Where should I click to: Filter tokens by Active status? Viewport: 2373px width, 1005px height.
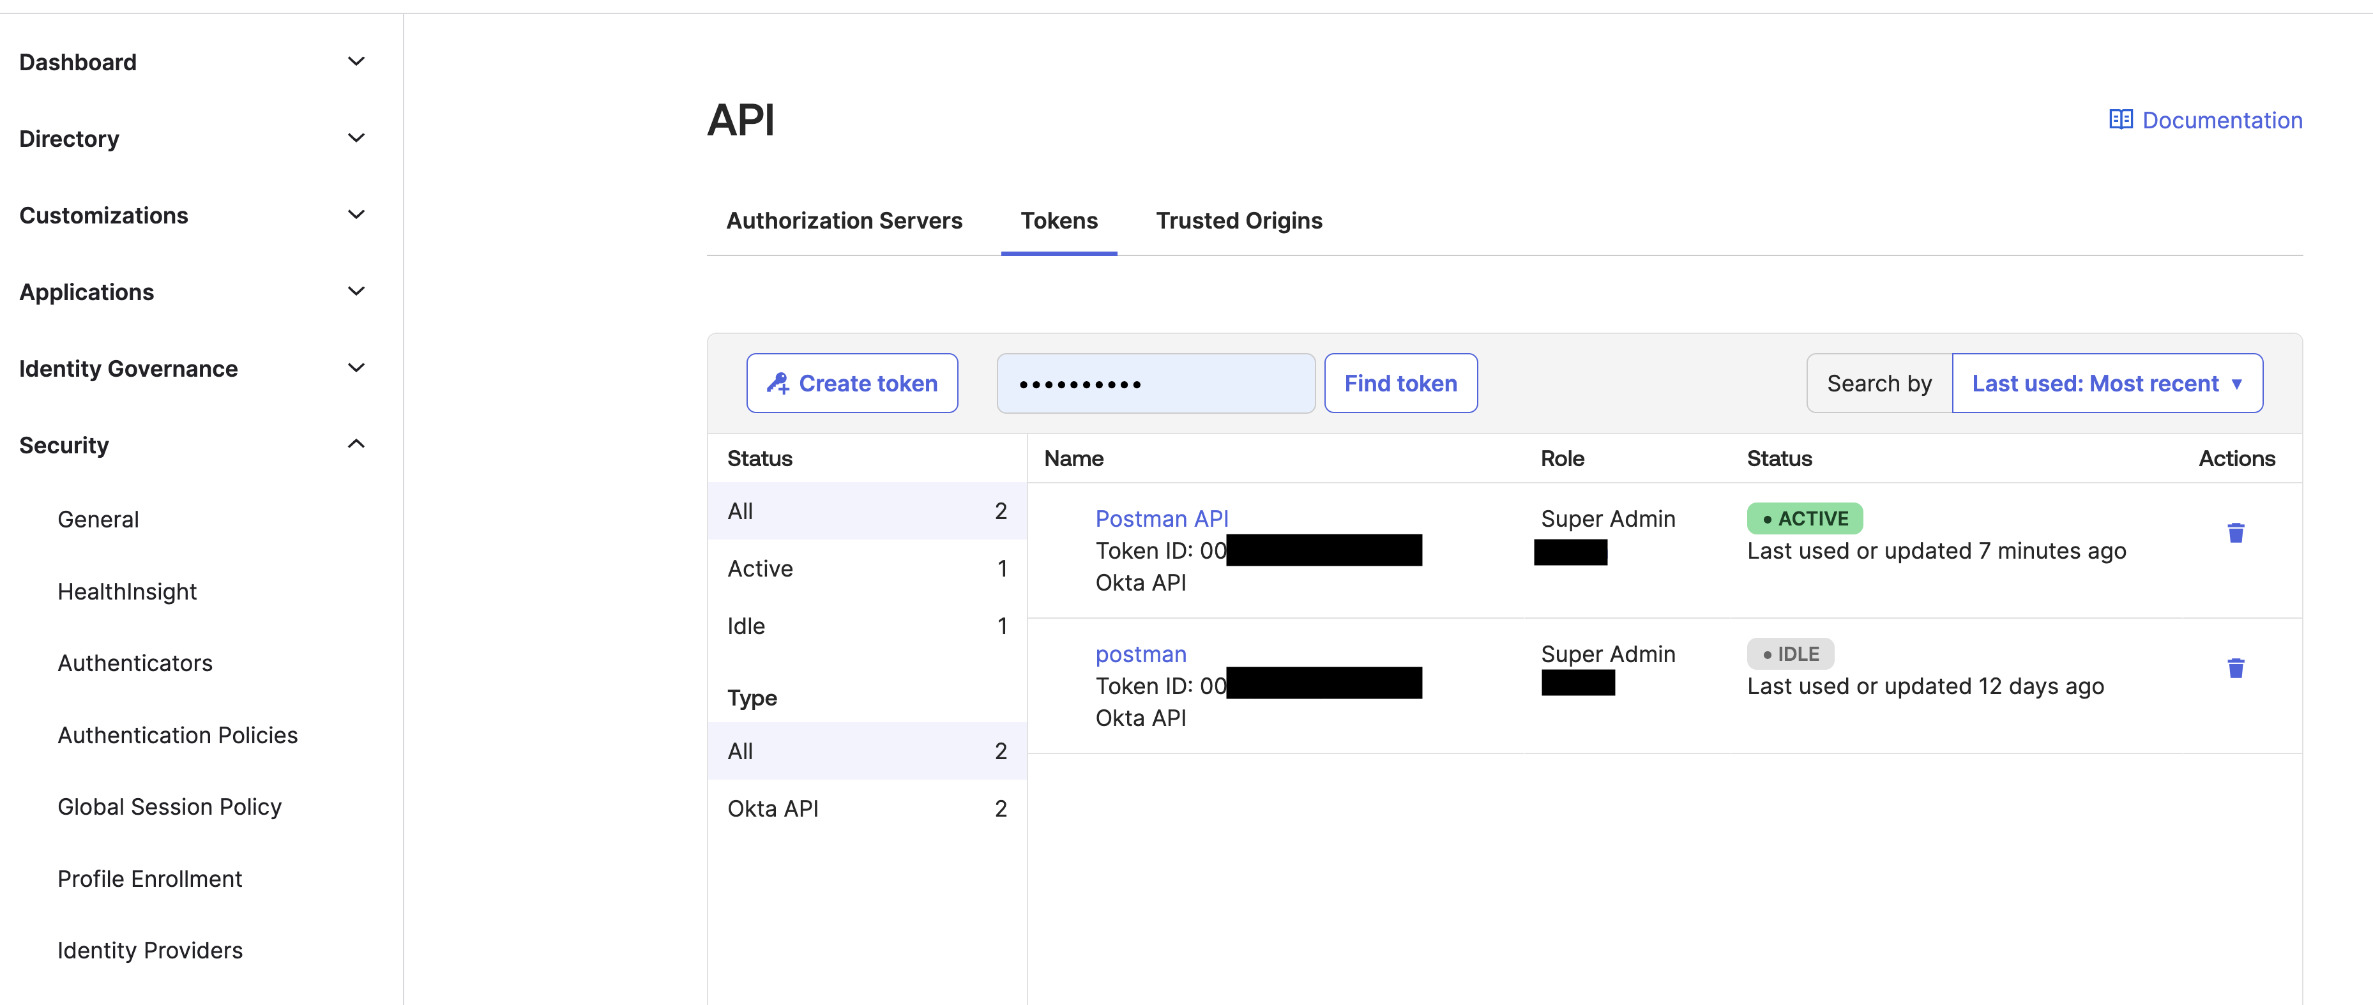(x=866, y=568)
